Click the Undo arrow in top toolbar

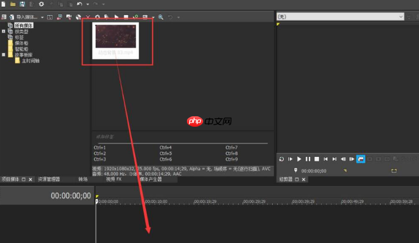(x=80, y=4)
